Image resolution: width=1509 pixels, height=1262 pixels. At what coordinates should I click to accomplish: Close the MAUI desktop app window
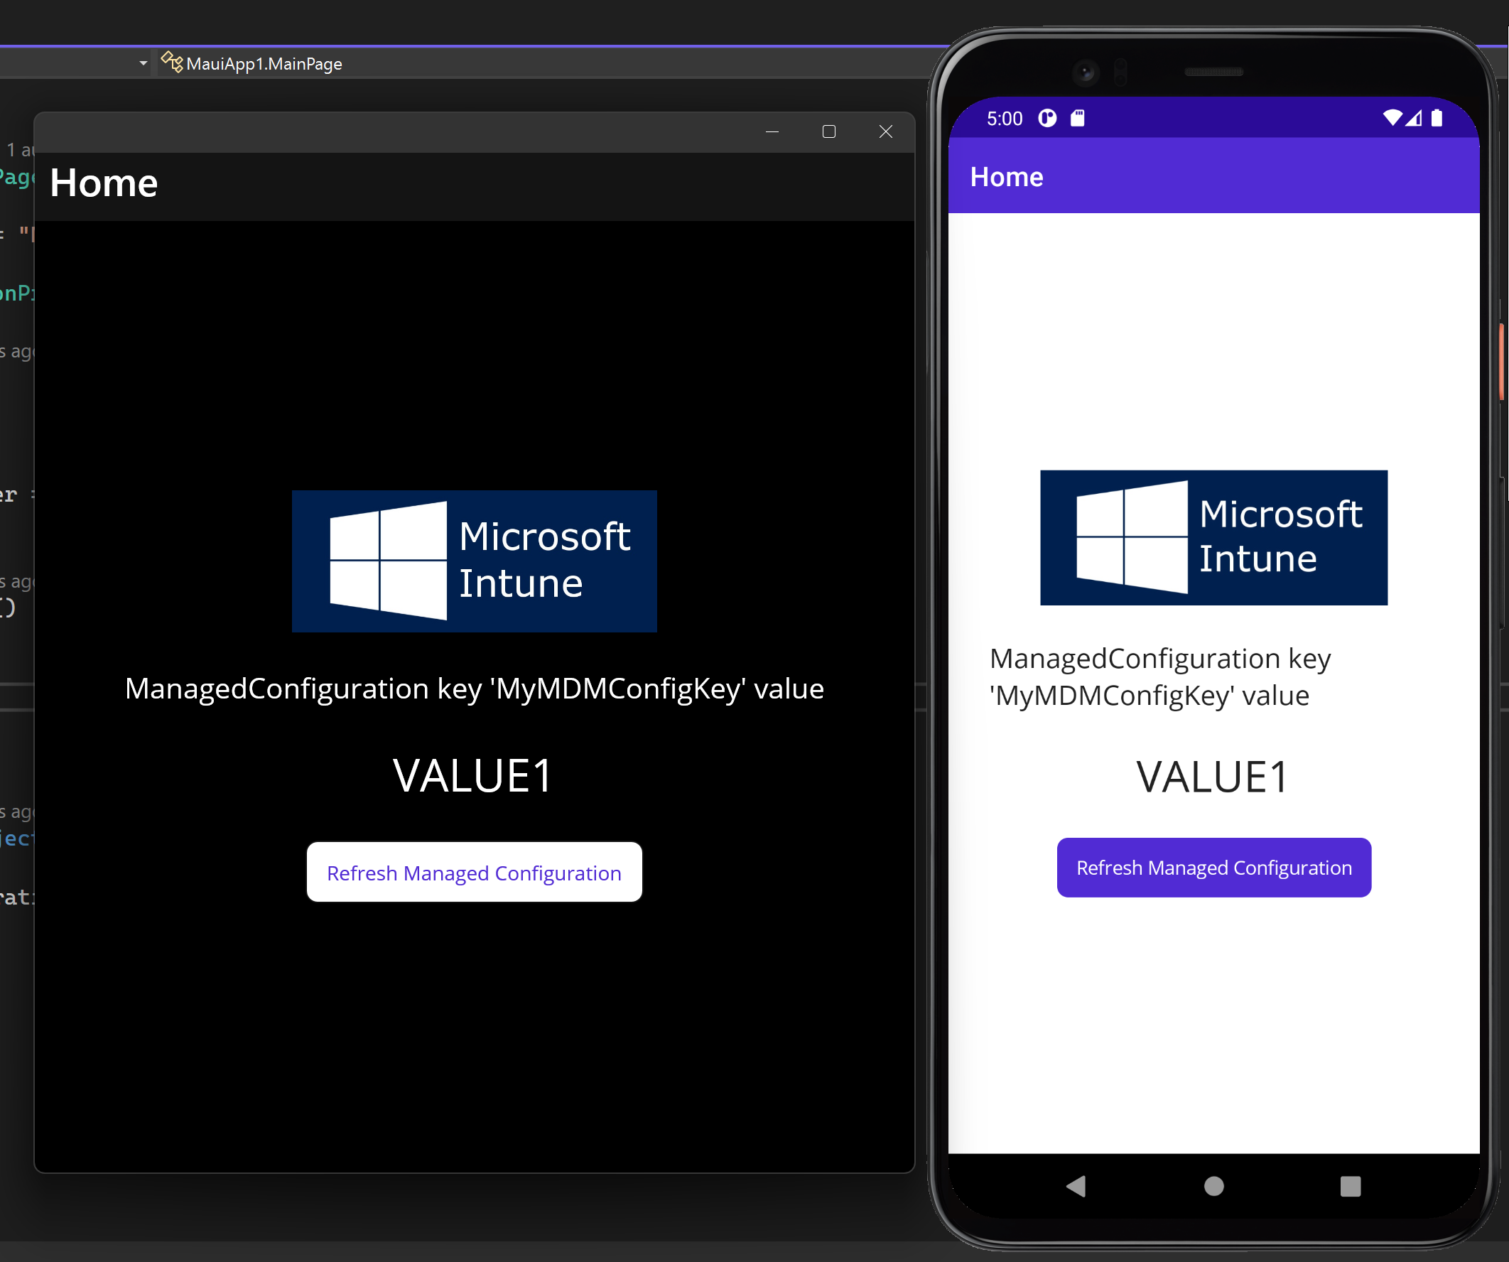coord(885,131)
